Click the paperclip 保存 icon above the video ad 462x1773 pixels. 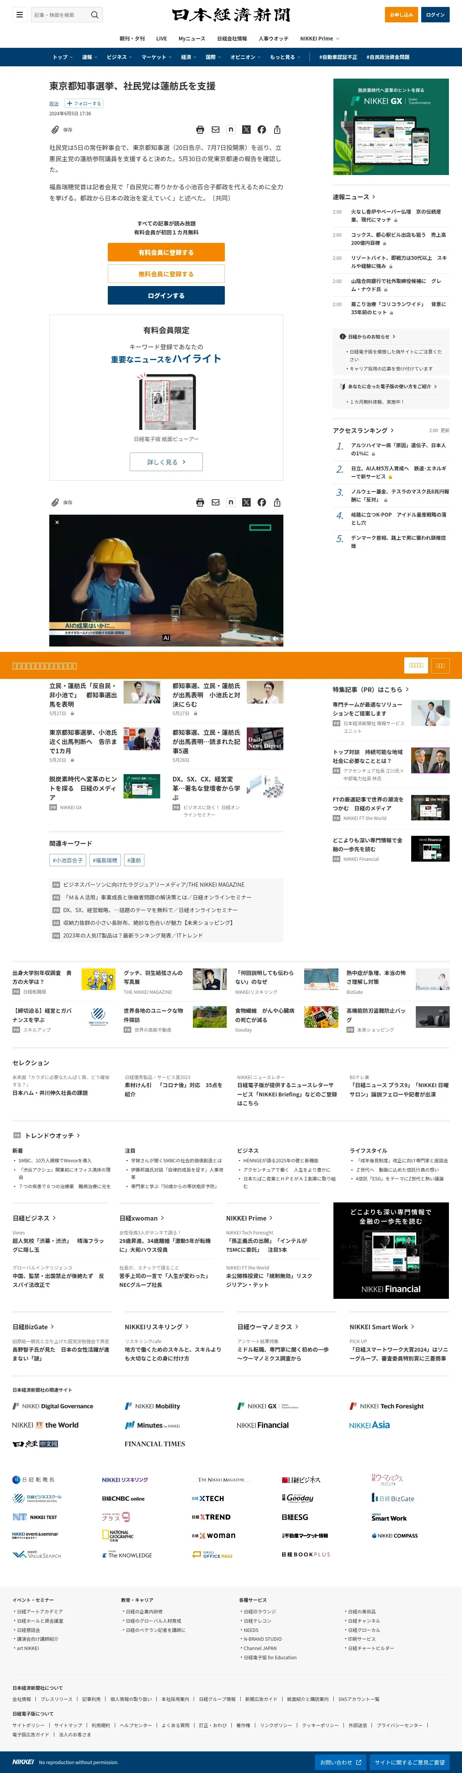pos(55,502)
